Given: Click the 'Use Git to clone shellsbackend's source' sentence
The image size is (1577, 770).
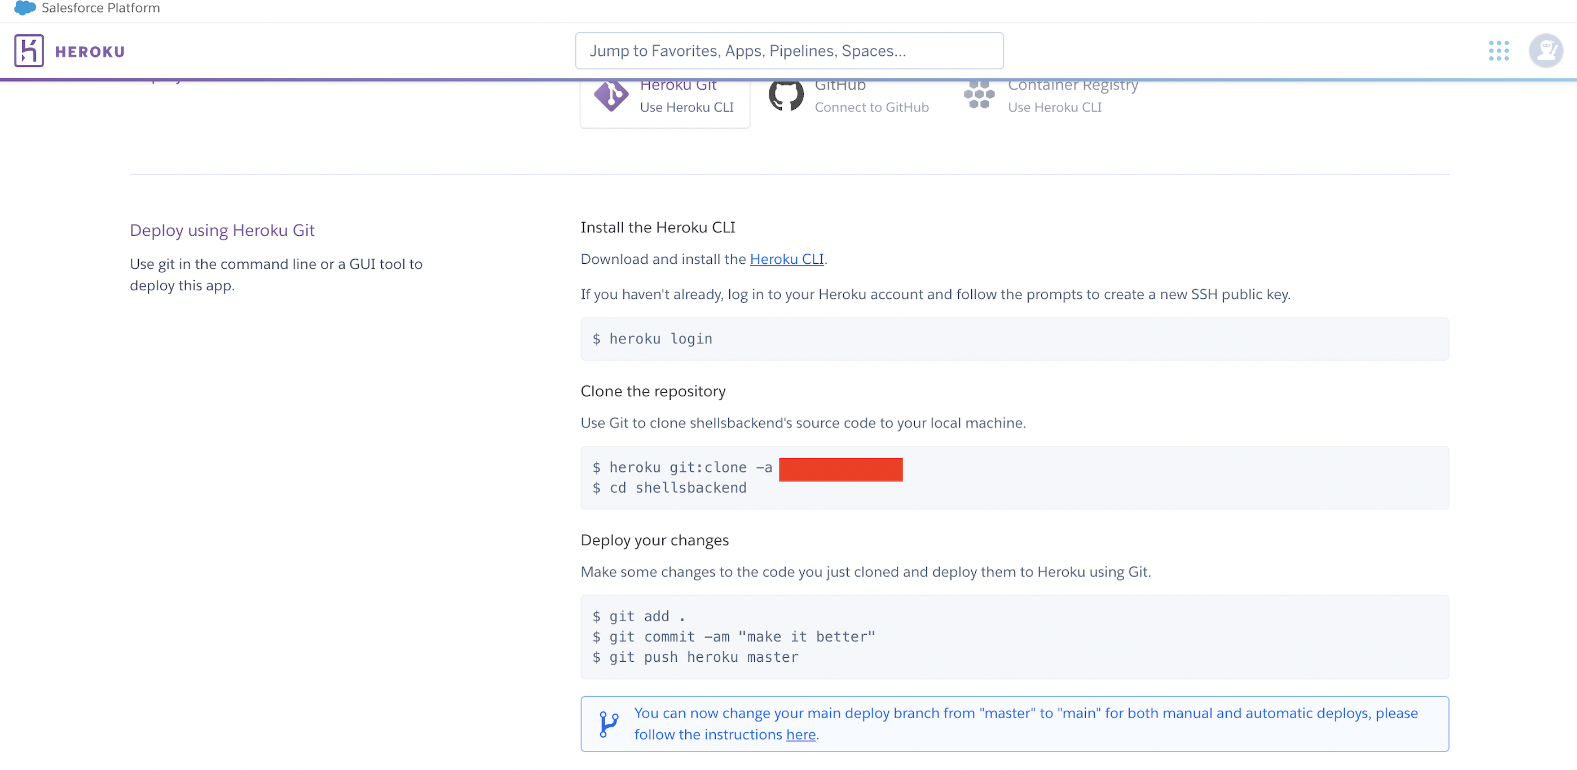Looking at the screenshot, I should coord(803,423).
